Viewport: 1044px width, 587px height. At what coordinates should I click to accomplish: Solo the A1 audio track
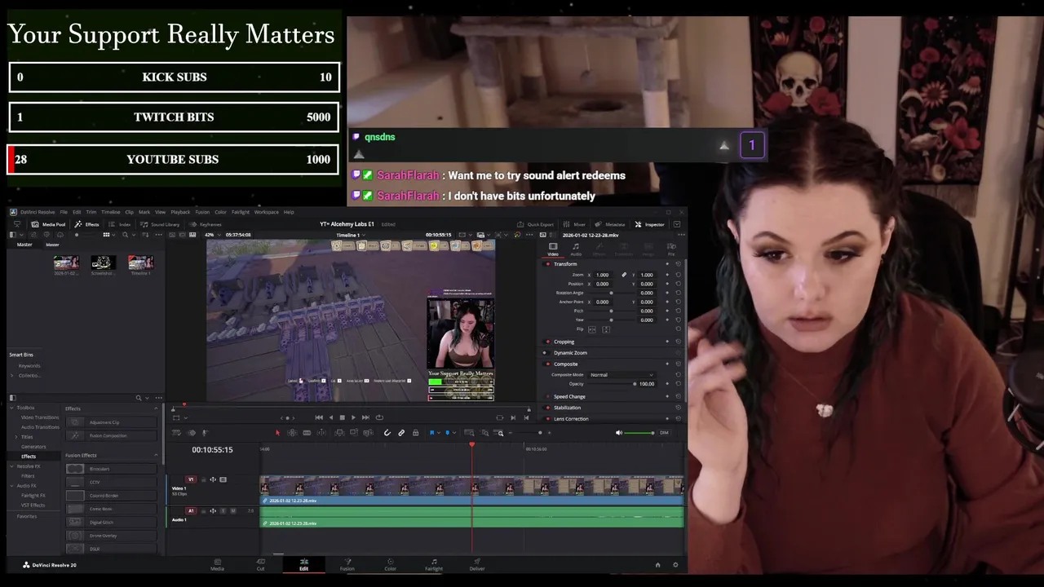[x=223, y=511]
